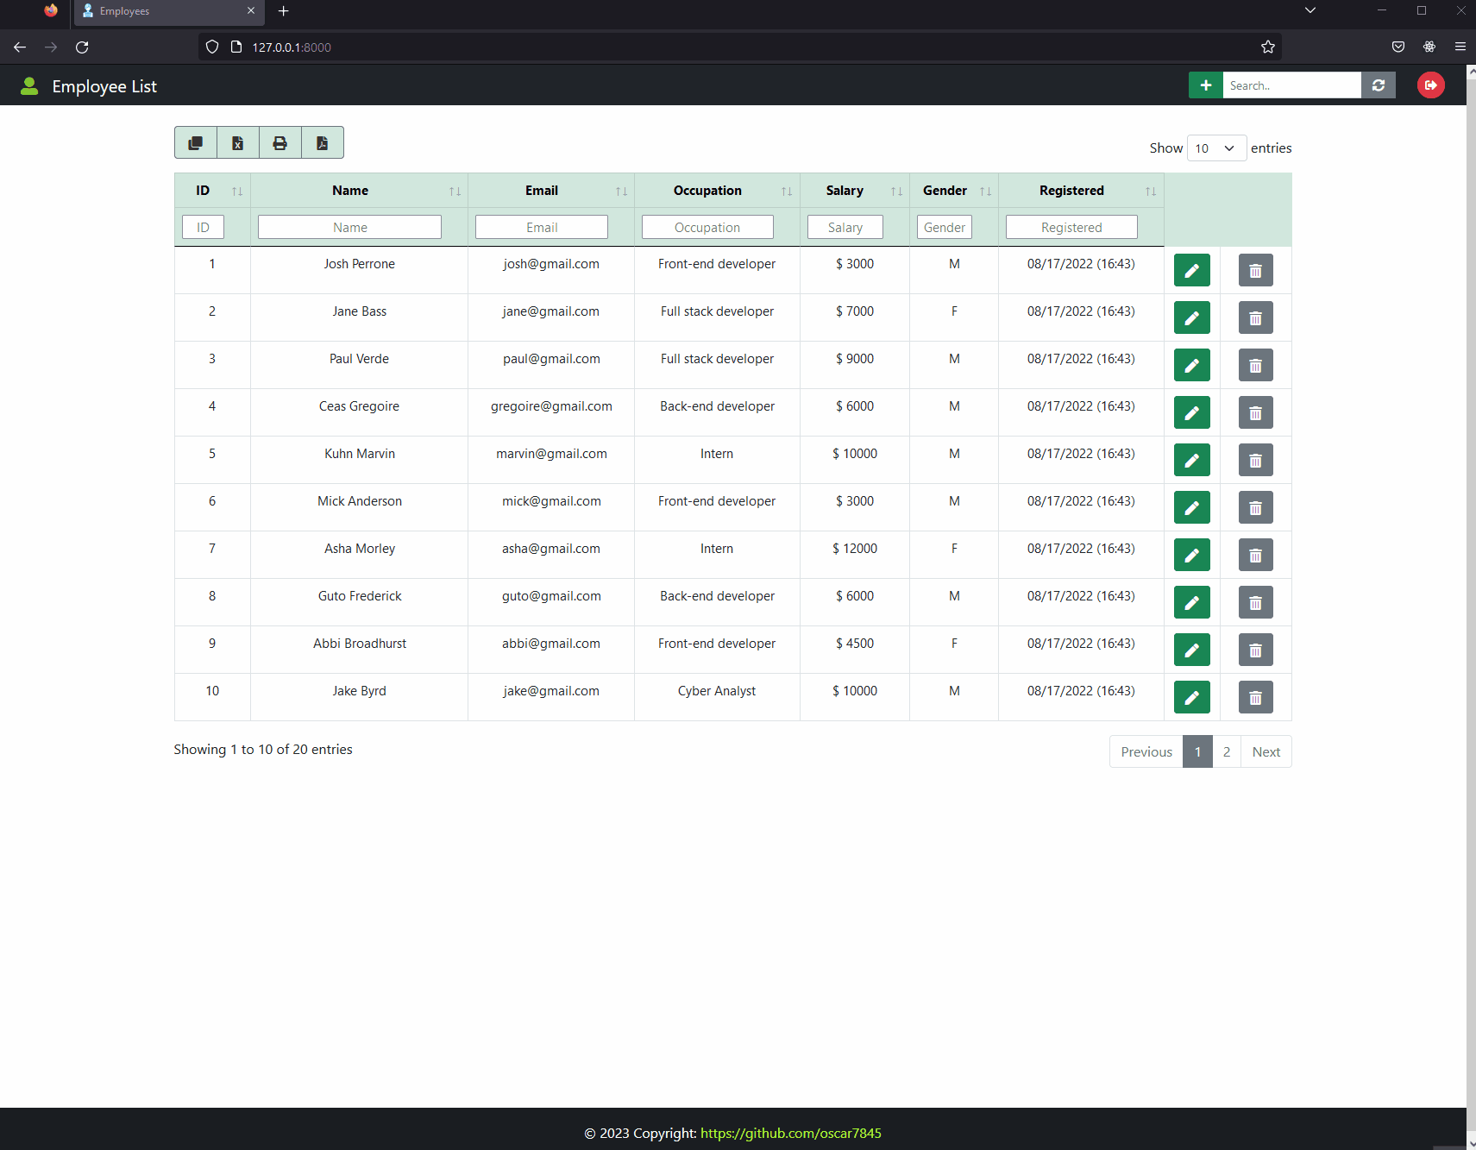Delete Jane Bass's record
This screenshot has width=1476, height=1150.
click(1255, 317)
